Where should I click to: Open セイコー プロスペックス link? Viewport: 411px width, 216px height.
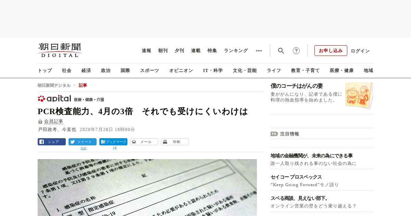296,177
